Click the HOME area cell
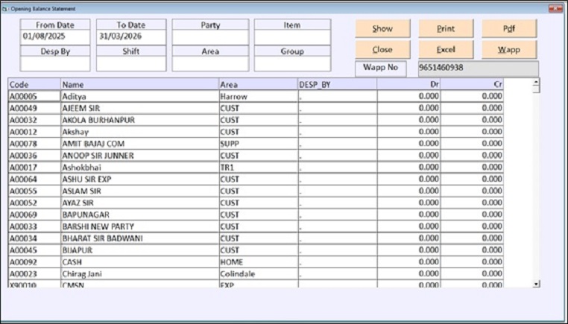 tap(258, 262)
